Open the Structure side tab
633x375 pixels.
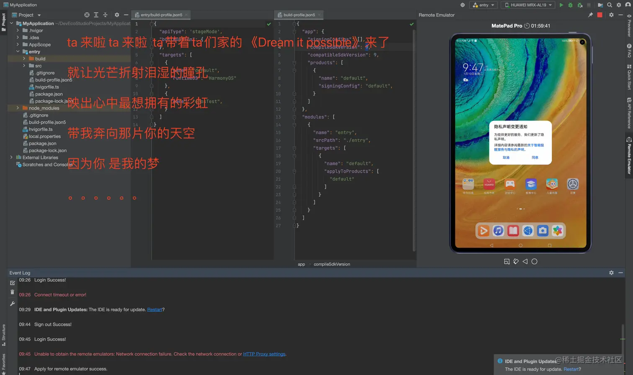(x=3, y=335)
